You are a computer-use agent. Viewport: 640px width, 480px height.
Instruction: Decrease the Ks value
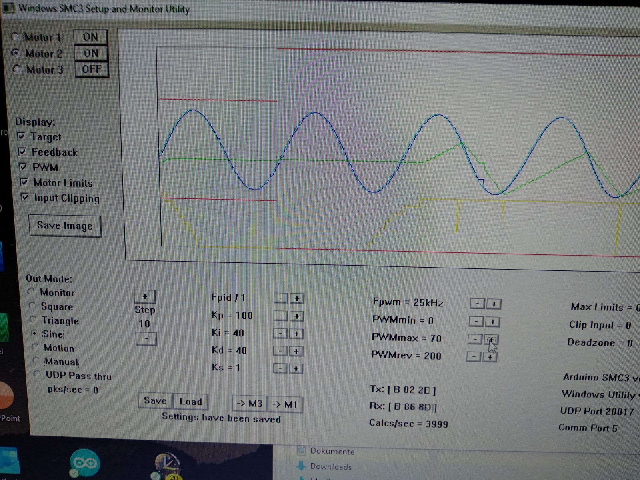click(x=280, y=368)
